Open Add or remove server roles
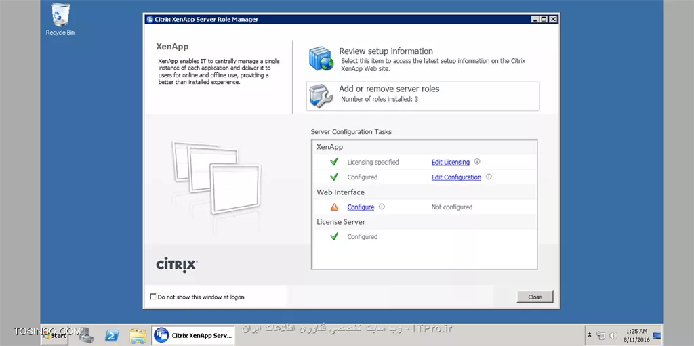The height and width of the screenshot is (346, 694). pyautogui.click(x=423, y=95)
